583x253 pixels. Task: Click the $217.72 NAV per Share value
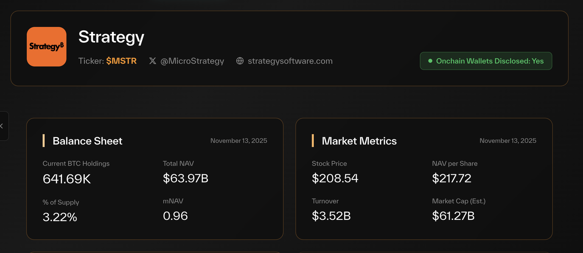point(451,179)
